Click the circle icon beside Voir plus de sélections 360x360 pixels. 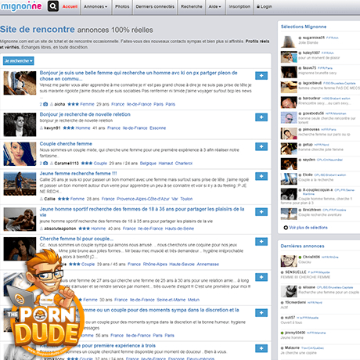(x=286, y=228)
